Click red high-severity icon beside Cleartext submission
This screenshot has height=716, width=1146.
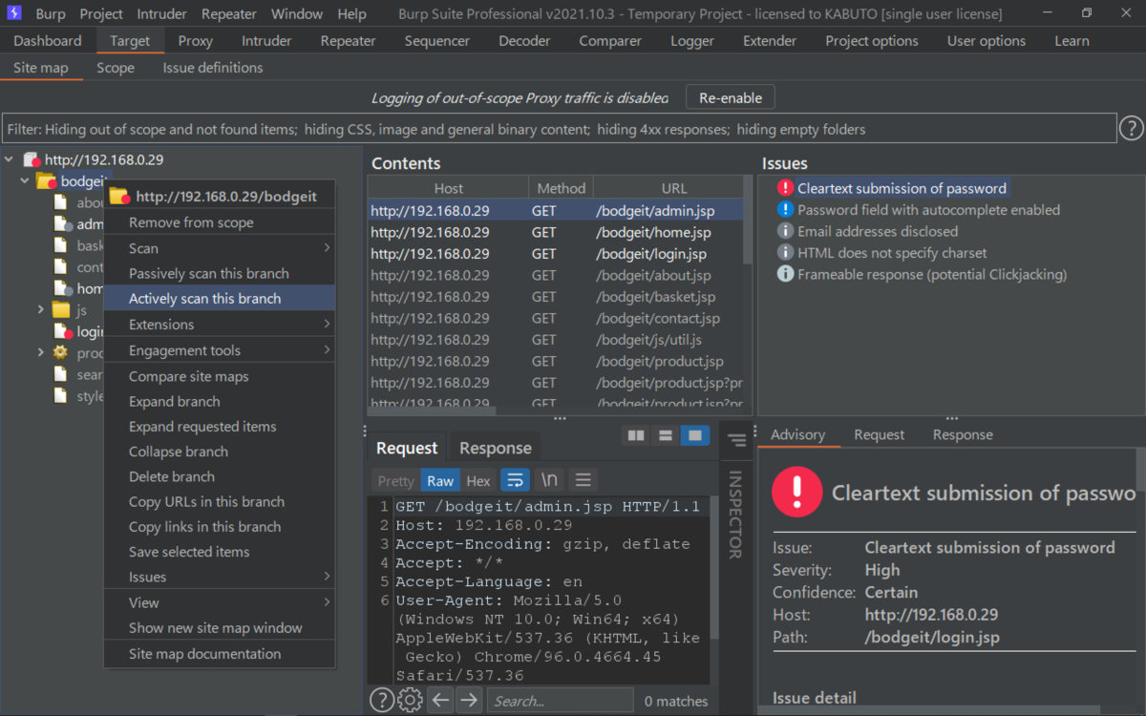pos(785,188)
